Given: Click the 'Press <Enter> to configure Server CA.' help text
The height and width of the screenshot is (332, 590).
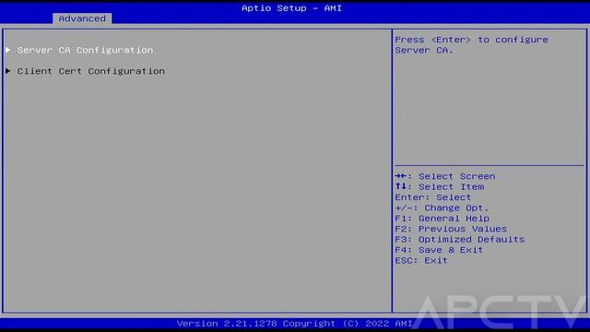Looking at the screenshot, I should tap(471, 45).
